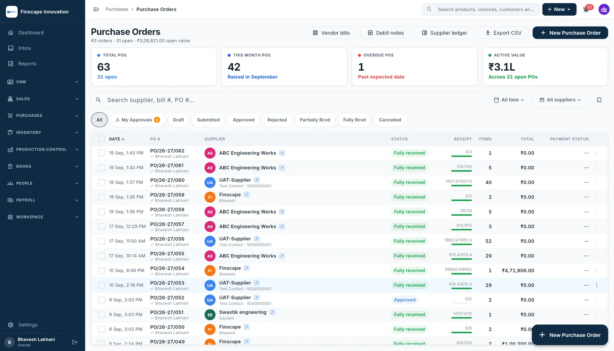
Task: Filter by Cancelled status
Action: click(x=390, y=120)
